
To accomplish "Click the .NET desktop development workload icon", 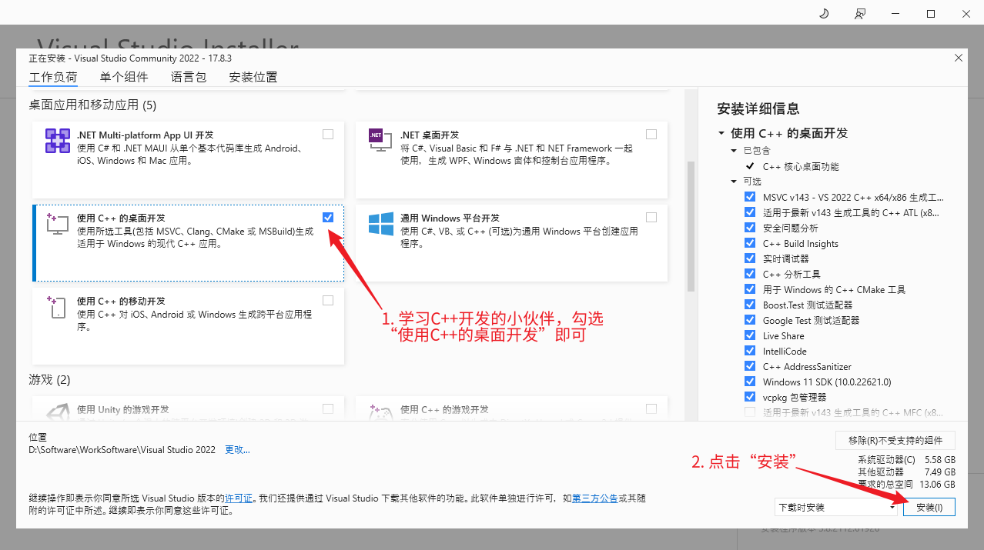I will [377, 135].
